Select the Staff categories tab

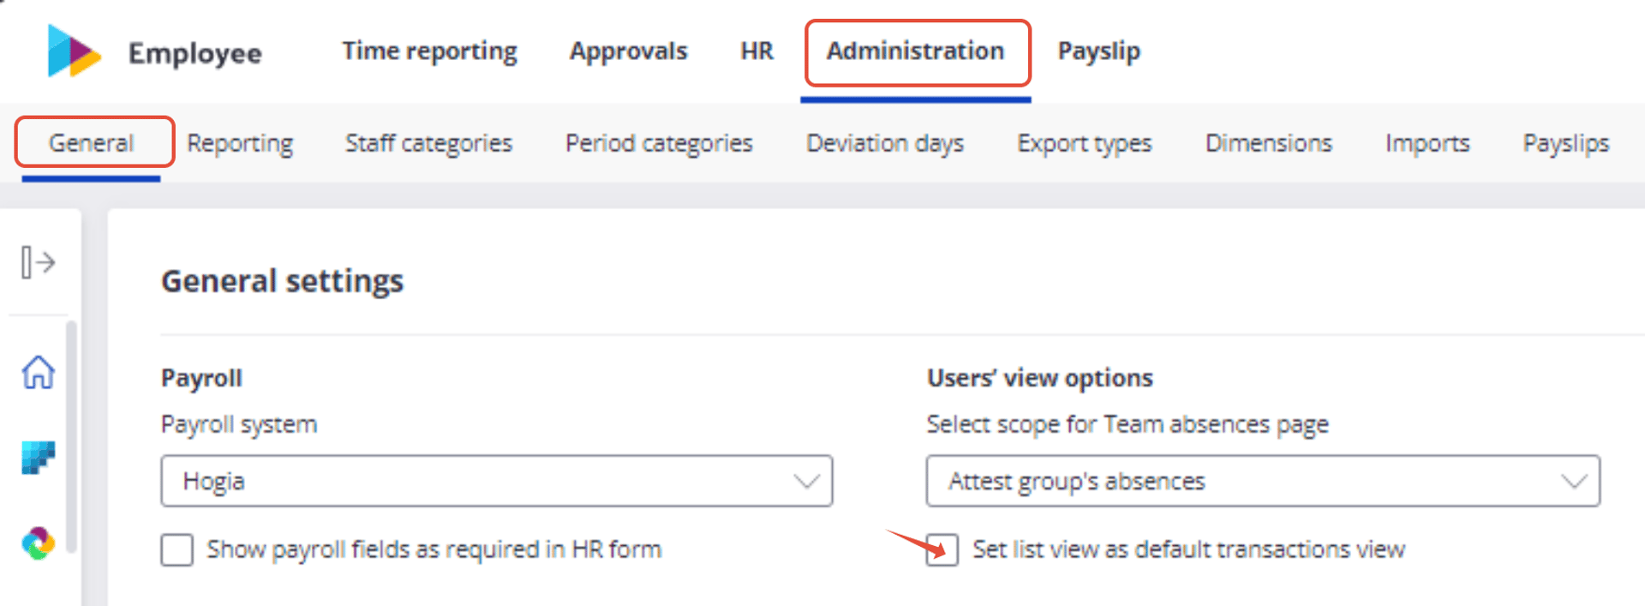point(428,143)
